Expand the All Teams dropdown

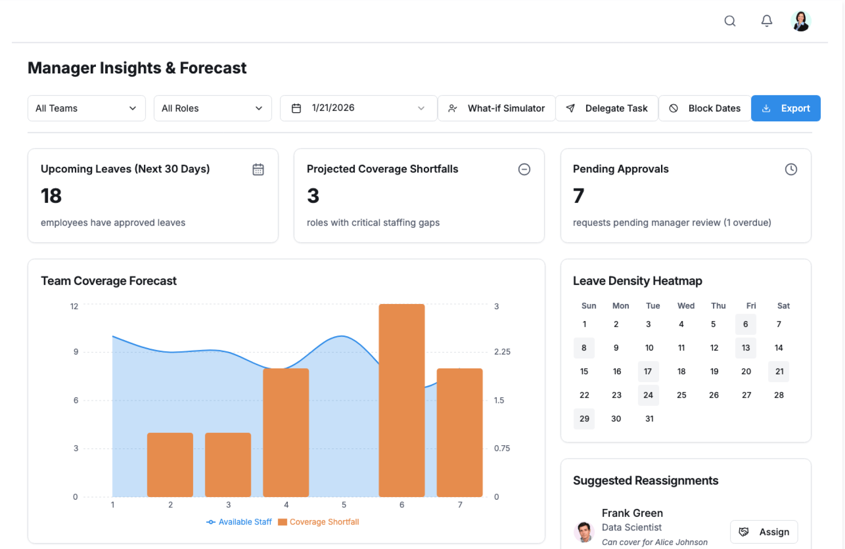tap(86, 108)
